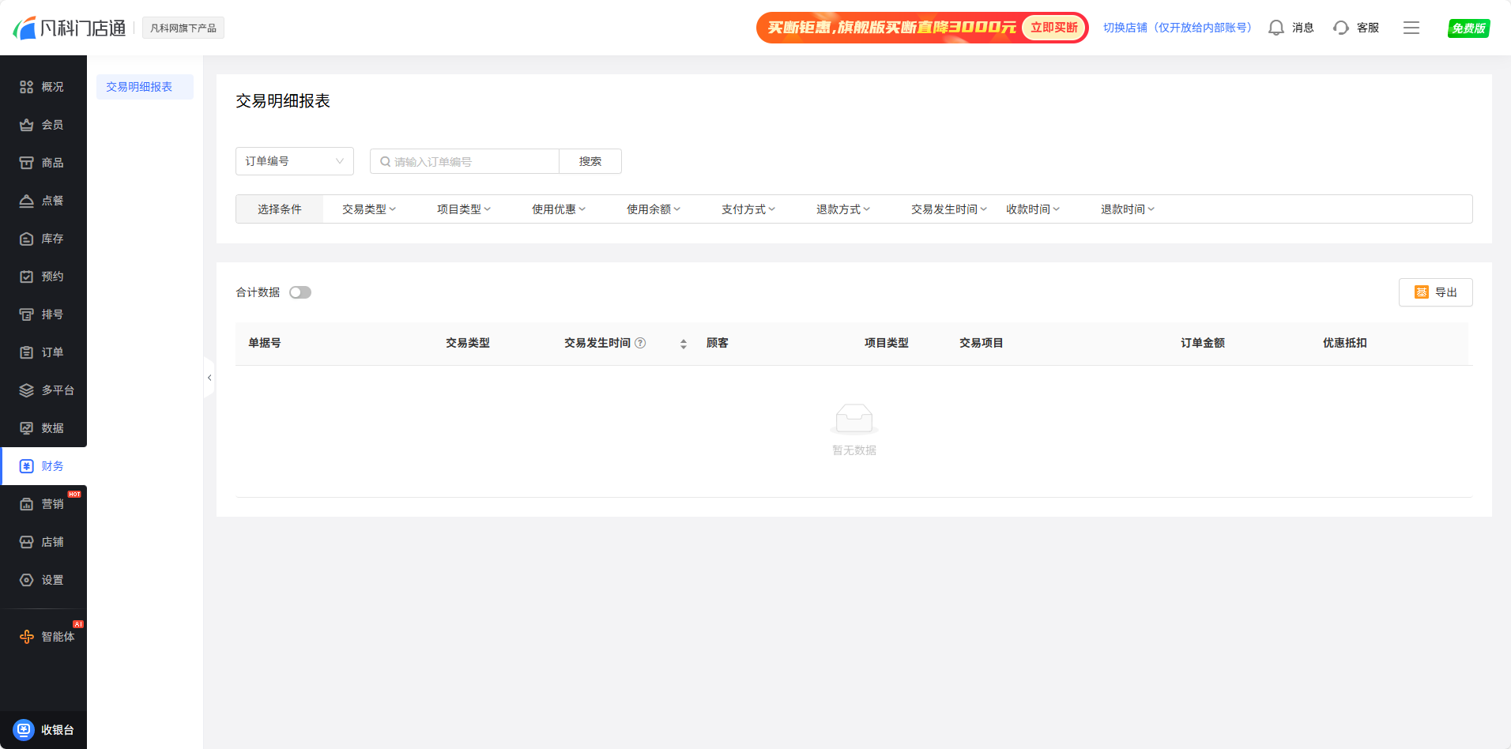Screen dimensions: 1511x749
Task: Open customer service headset icon
Action: pos(1340,28)
